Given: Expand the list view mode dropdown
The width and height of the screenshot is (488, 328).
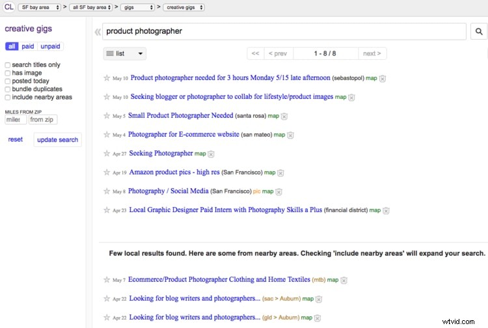Looking at the screenshot, I should pyautogui.click(x=125, y=53).
